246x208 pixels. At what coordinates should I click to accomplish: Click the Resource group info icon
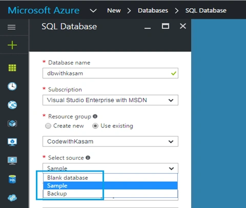pyautogui.click(x=95, y=117)
